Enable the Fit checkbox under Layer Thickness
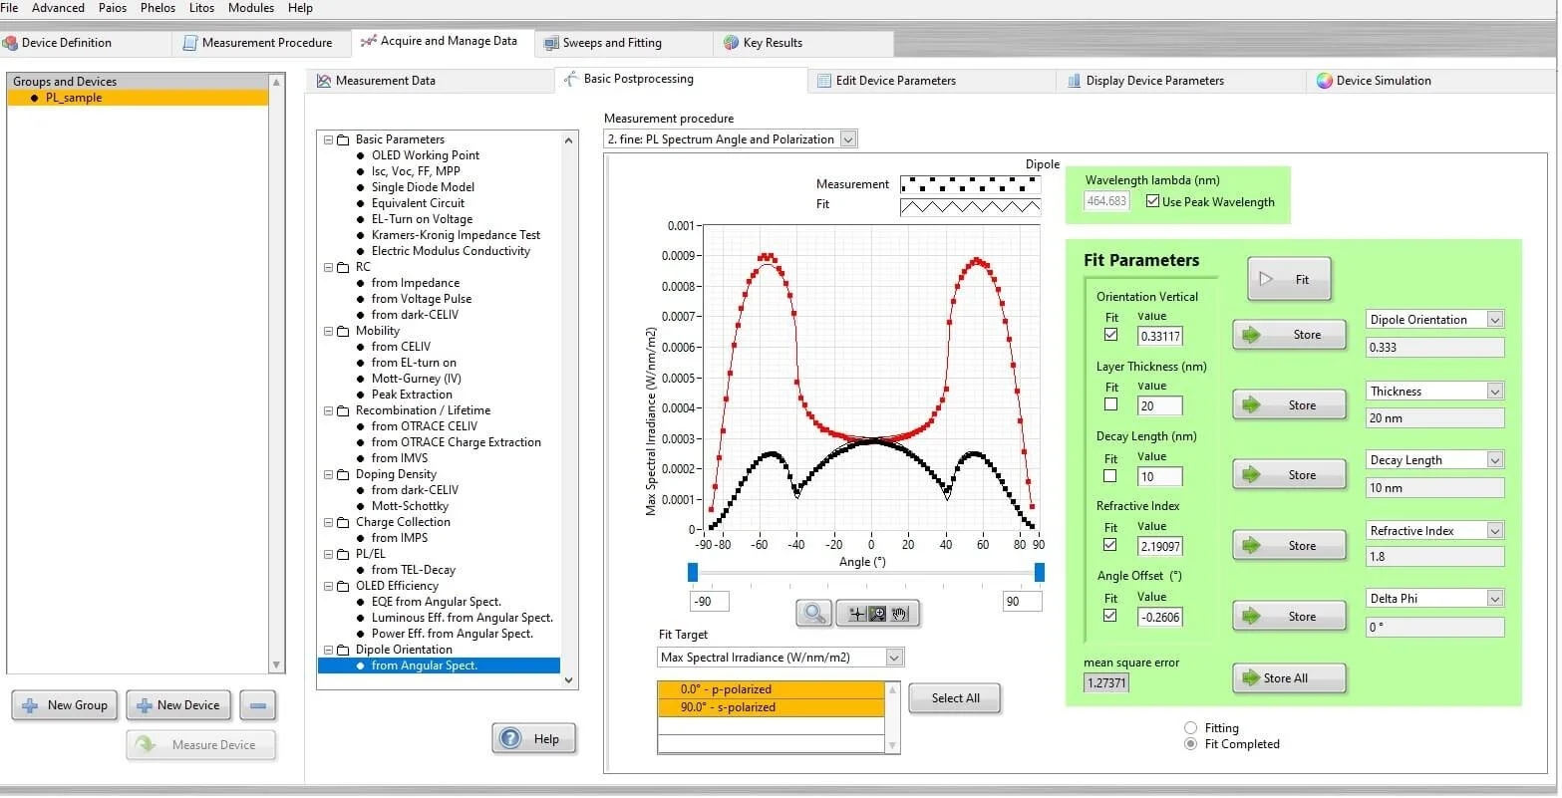Viewport: 1562px width, 798px height. tap(1110, 404)
